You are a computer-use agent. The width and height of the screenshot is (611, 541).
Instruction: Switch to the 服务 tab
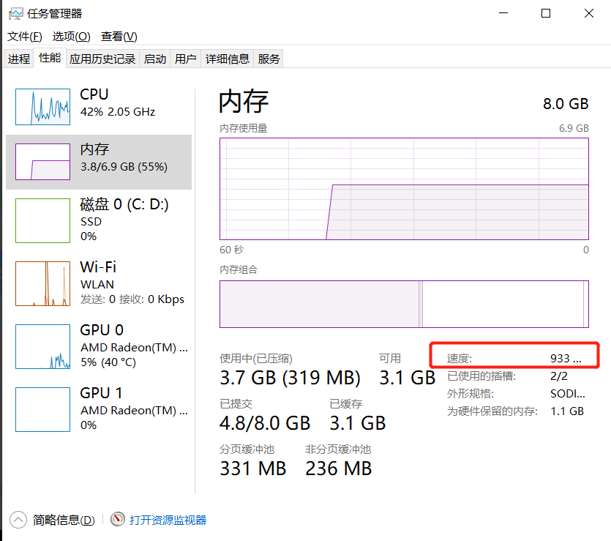(269, 58)
